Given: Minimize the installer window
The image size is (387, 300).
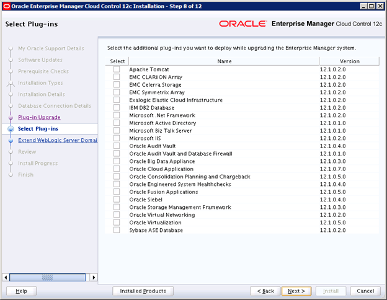Looking at the screenshot, I should 363,6.
